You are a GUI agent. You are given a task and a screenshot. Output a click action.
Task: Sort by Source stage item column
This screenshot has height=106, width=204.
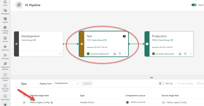(x=170, y=95)
